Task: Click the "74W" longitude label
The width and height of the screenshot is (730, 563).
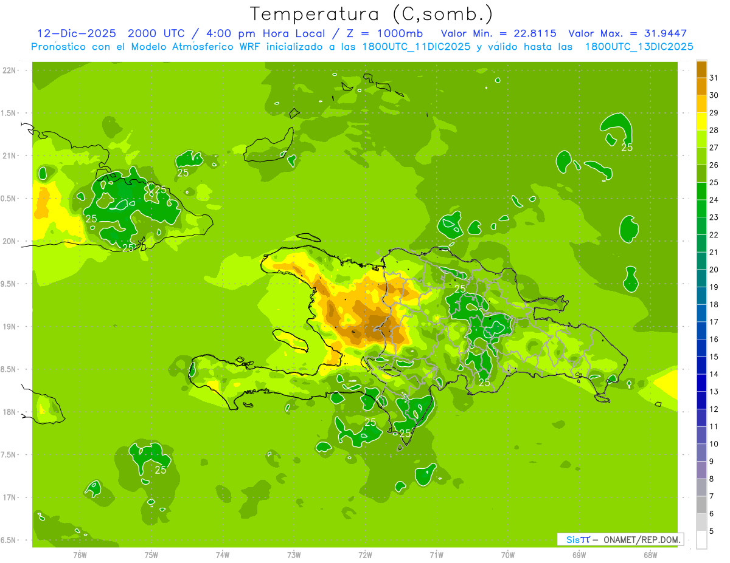Action: 222,554
